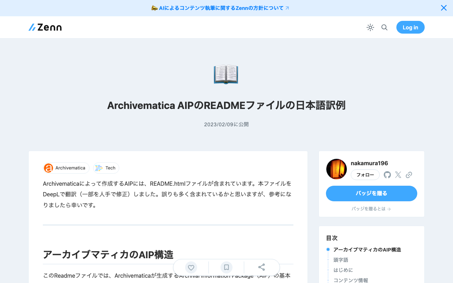Like the article with the heart icon
Image resolution: width=453 pixels, height=283 pixels.
click(191, 267)
